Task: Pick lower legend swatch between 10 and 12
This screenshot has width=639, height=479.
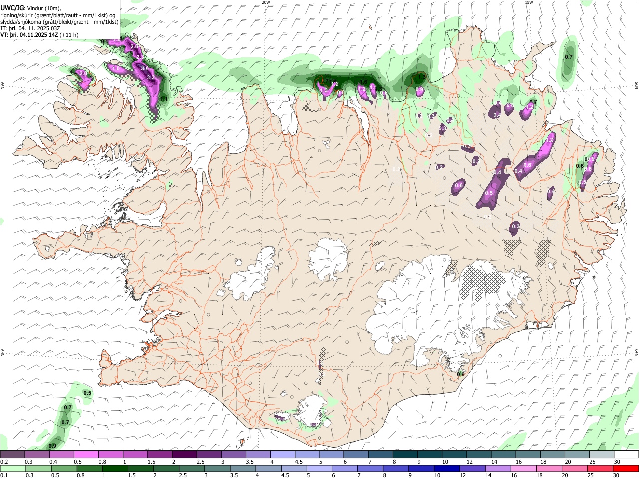Action: point(447,469)
